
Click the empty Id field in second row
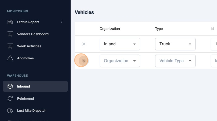click(214, 61)
